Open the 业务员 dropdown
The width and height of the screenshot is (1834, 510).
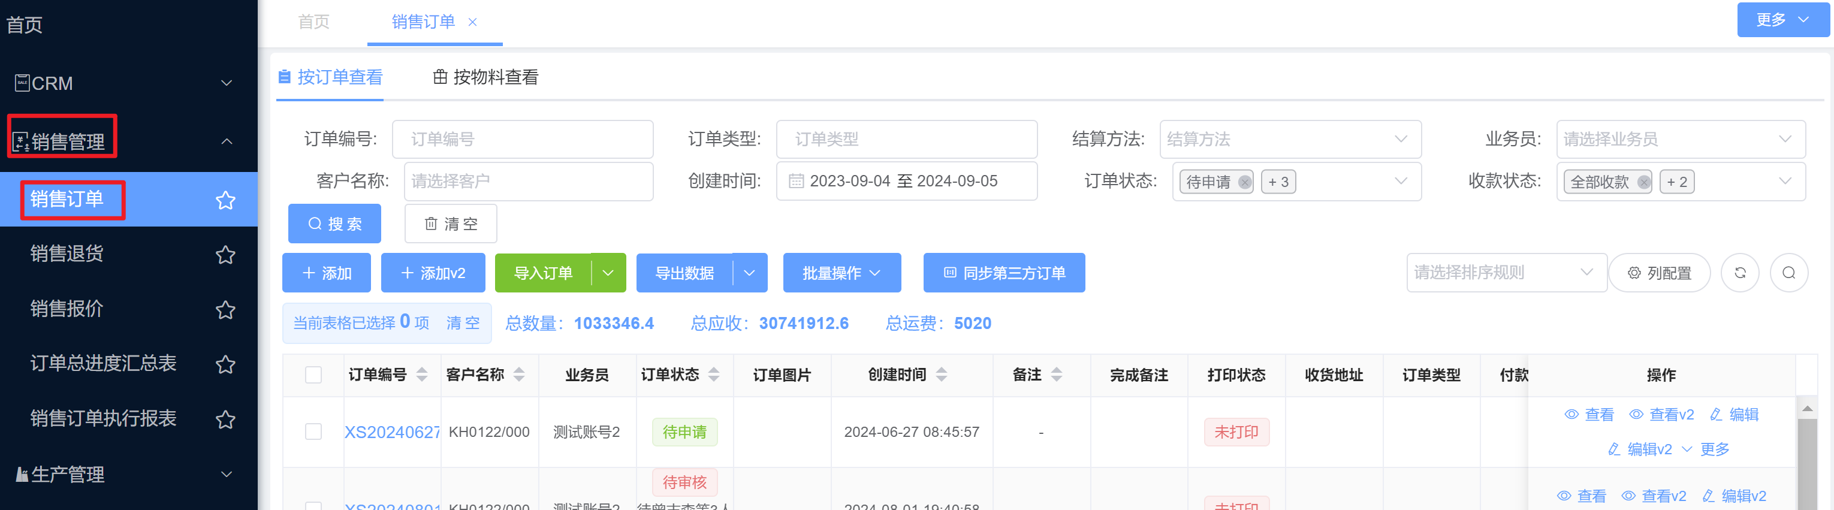(x=1681, y=139)
